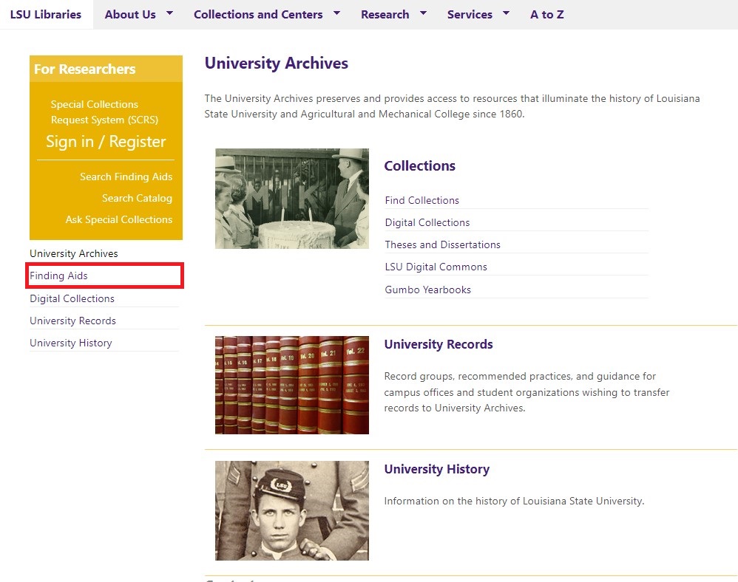Viewport: 738px width, 582px height.
Task: Select Digital Collections in the sidebar
Action: coord(72,298)
